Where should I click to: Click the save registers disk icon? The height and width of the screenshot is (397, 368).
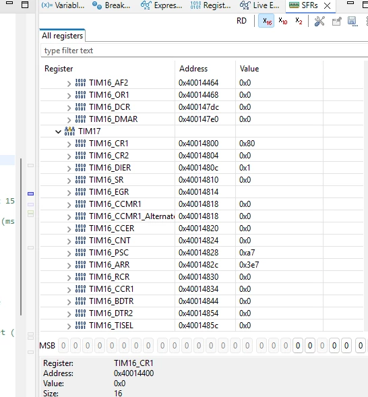(x=352, y=22)
